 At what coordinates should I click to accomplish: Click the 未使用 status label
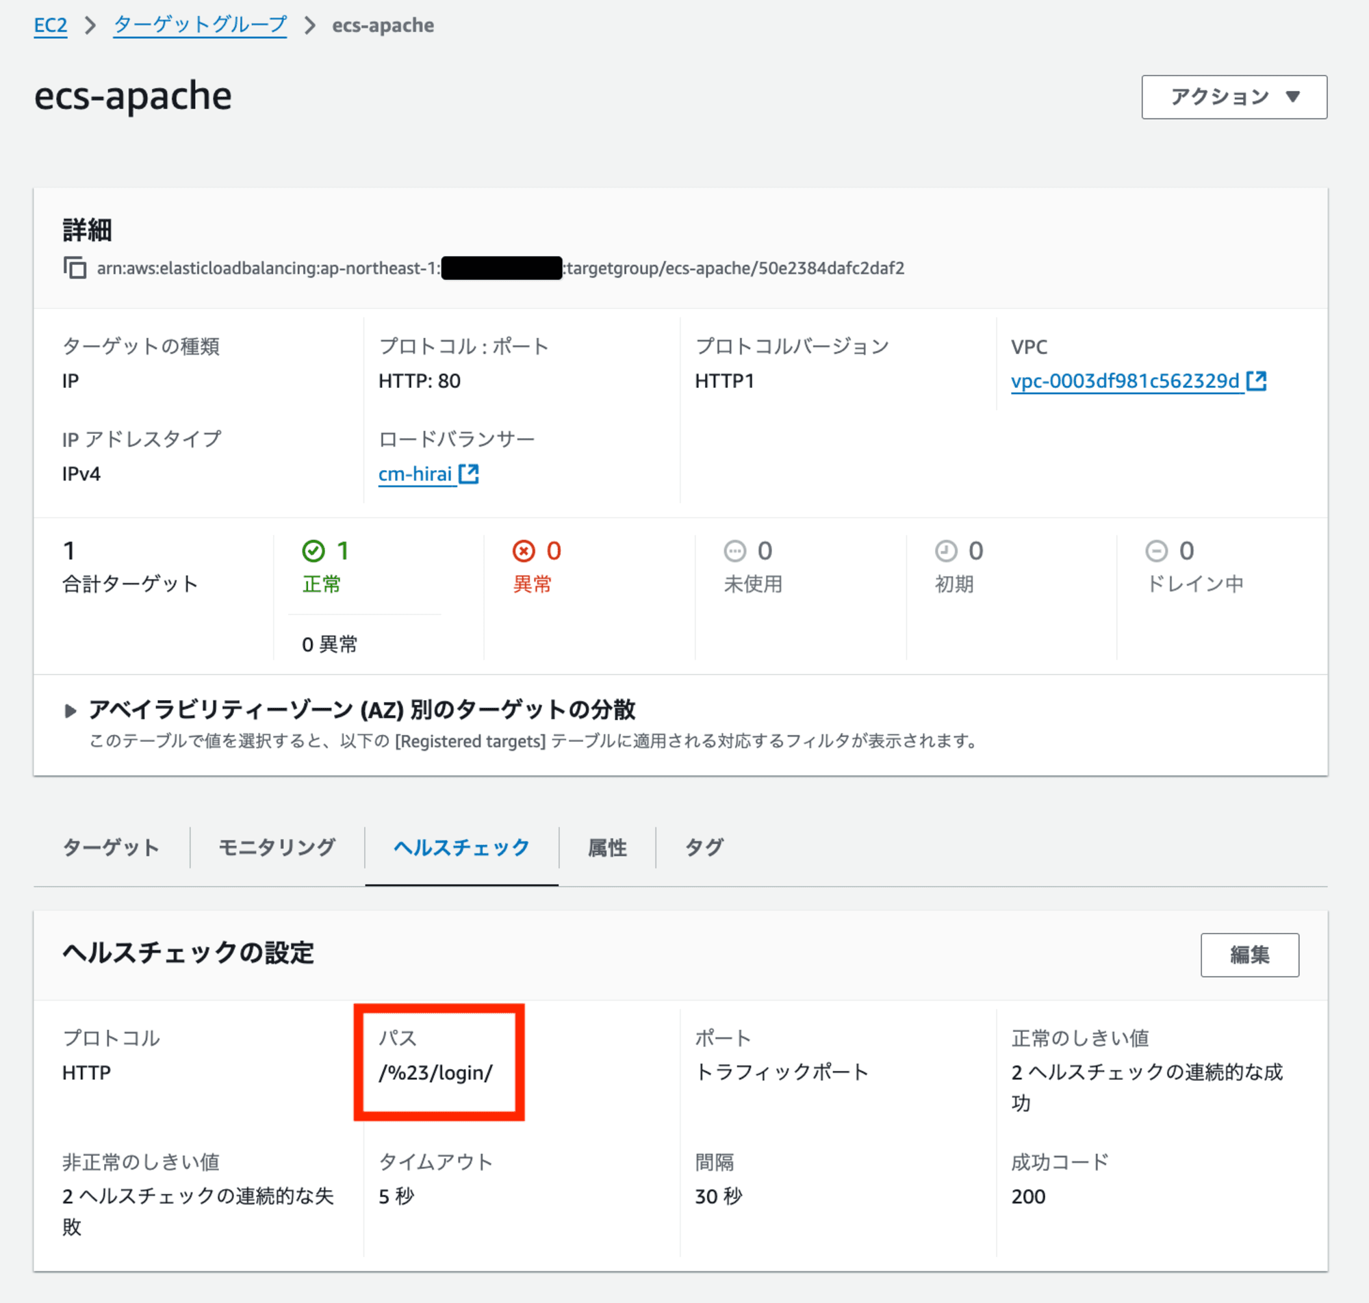click(753, 584)
